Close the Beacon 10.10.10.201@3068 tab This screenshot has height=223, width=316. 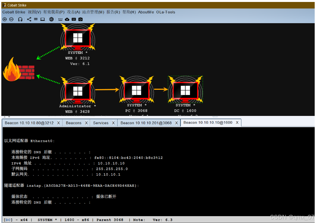coord(176,123)
